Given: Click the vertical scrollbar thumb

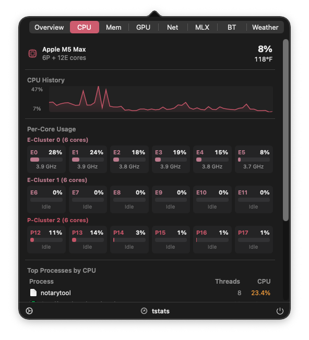Looking at the screenshot, I should pyautogui.click(x=286, y=130).
